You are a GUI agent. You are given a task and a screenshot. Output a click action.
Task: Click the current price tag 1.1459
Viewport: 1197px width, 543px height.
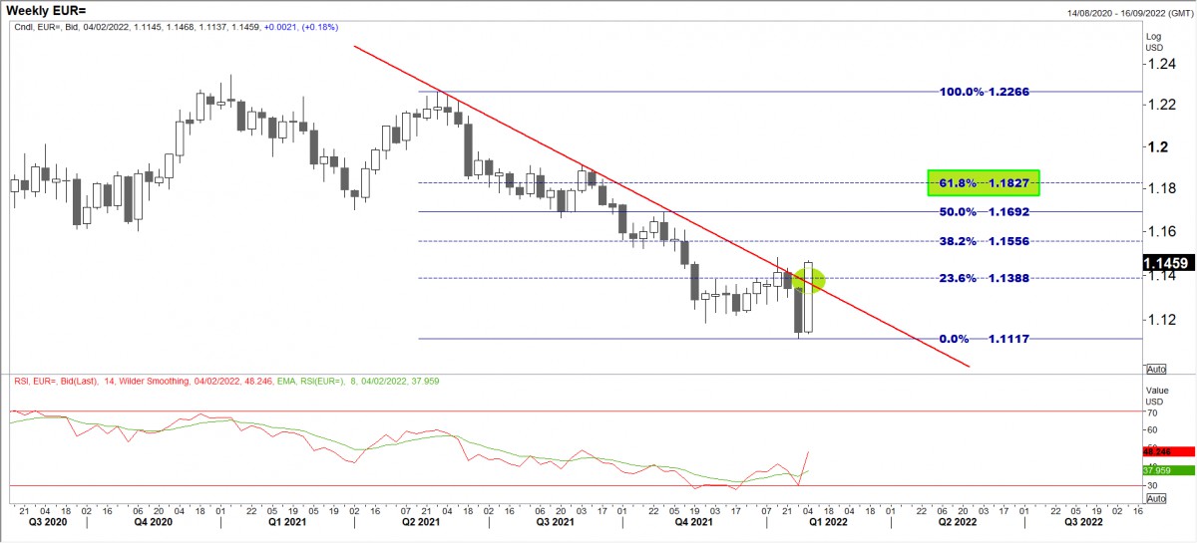click(x=1169, y=264)
